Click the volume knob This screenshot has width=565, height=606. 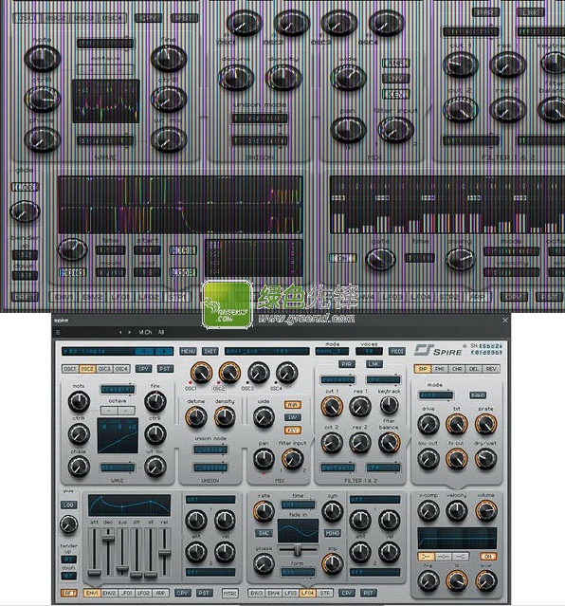(x=485, y=510)
